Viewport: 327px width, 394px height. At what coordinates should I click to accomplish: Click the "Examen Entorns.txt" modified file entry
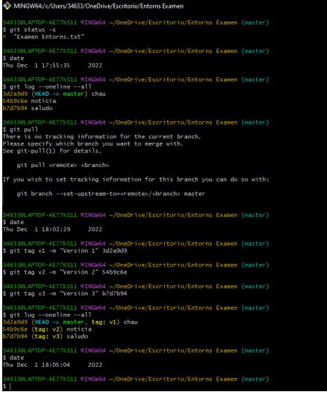43,37
